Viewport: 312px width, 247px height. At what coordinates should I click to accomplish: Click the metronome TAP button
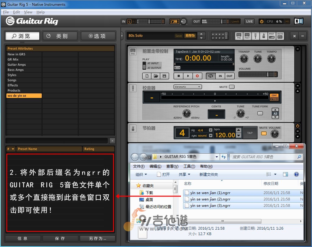tap(250, 133)
